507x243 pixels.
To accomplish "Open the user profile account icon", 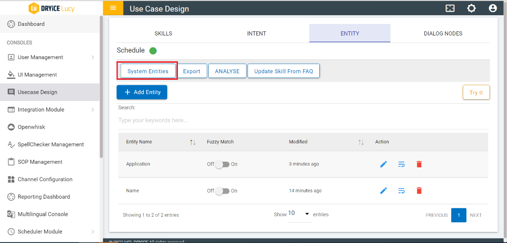I will point(493,8).
